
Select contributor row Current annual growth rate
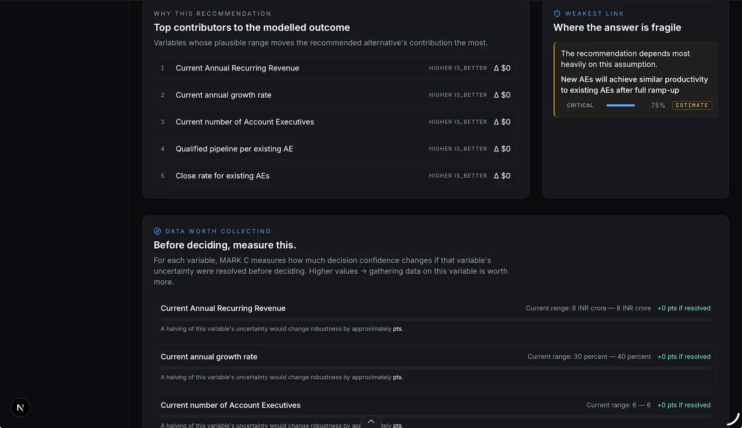click(336, 95)
